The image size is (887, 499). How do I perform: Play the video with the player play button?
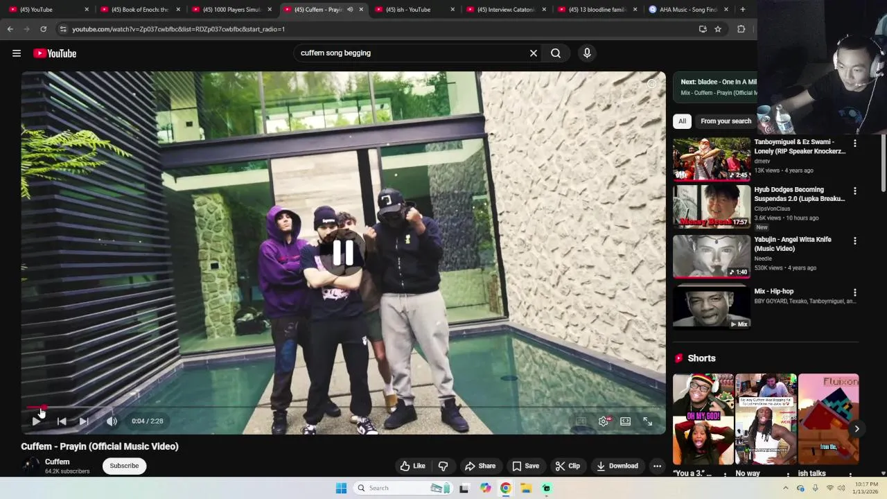(x=36, y=421)
